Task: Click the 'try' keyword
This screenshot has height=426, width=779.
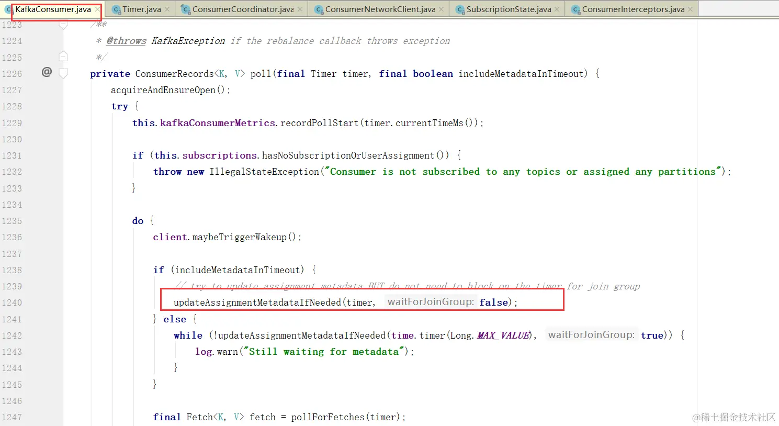Action: (x=120, y=106)
